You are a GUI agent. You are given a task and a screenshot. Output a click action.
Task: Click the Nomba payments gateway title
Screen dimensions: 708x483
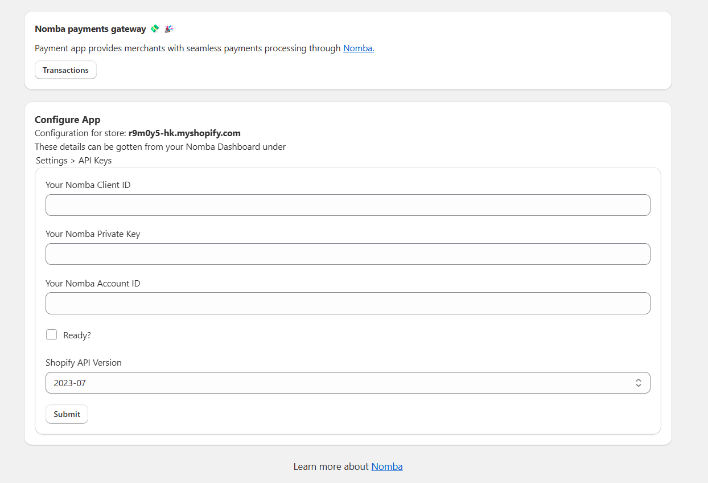(x=90, y=28)
